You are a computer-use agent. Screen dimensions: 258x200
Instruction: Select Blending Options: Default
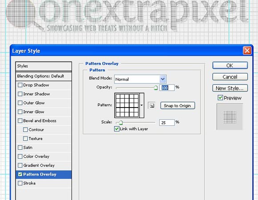tap(44, 76)
